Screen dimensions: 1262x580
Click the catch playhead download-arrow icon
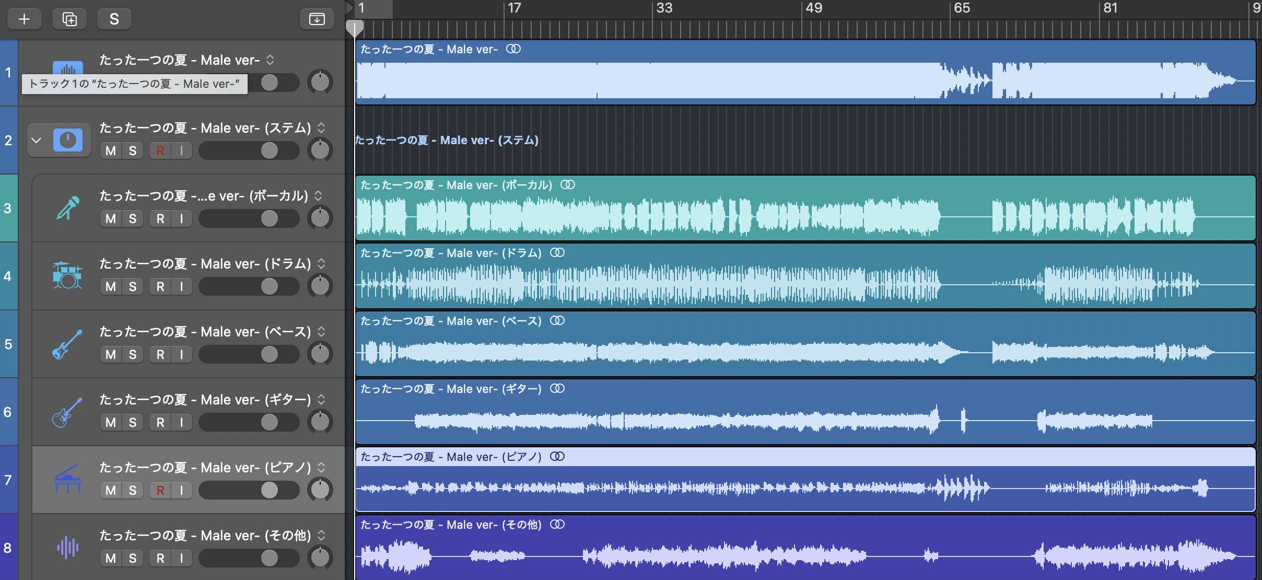tap(317, 19)
